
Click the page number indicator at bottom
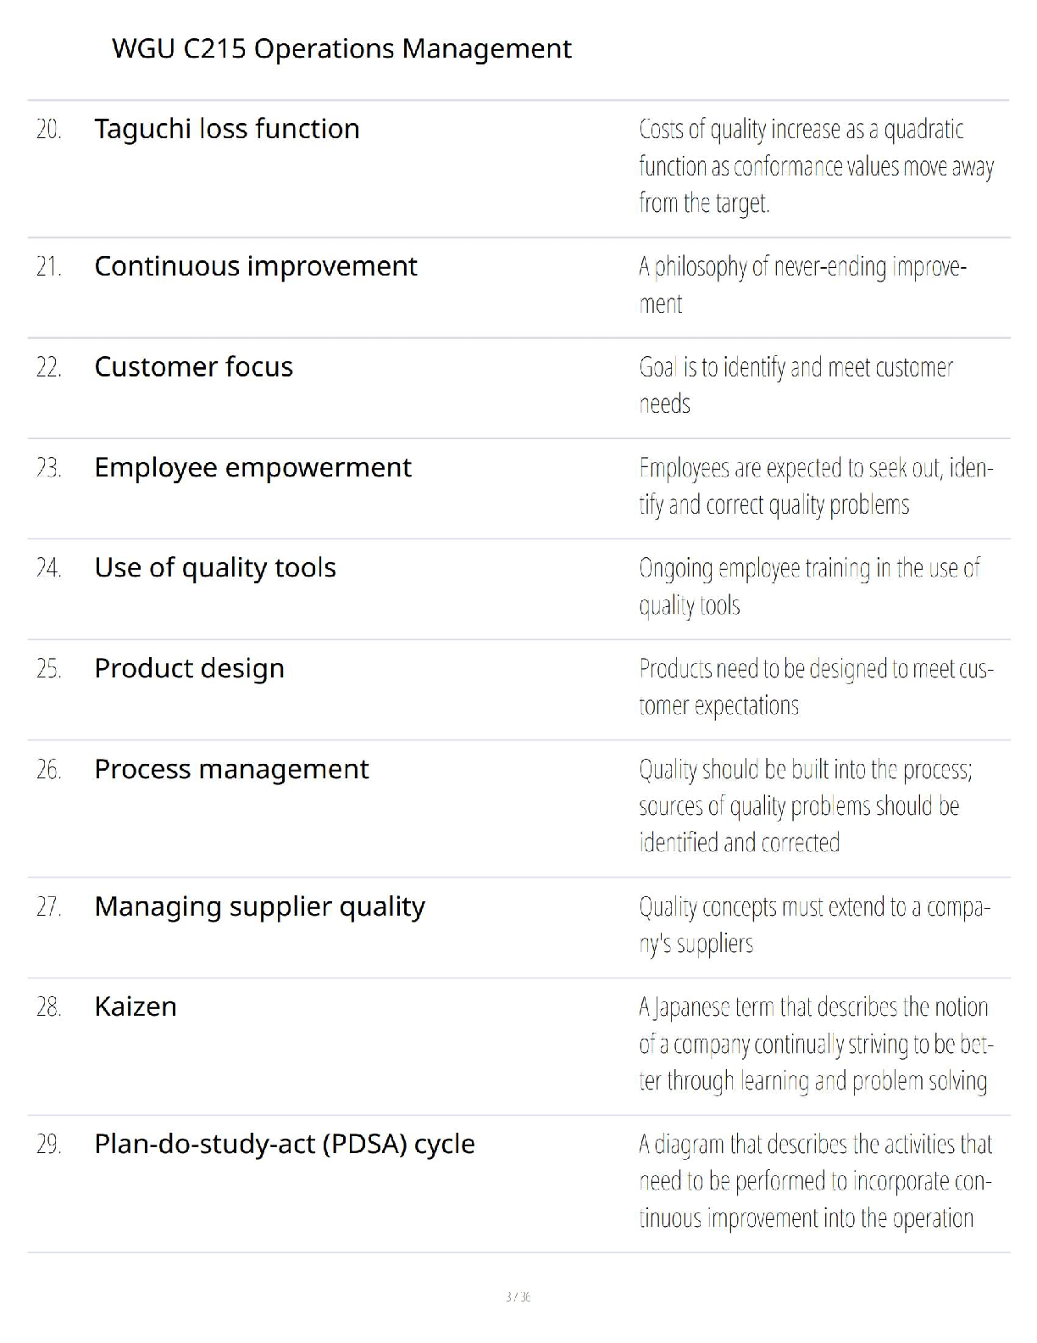(518, 1297)
